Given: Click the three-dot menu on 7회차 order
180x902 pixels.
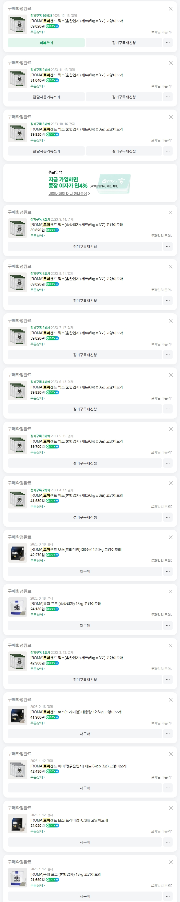Looking at the screenshot, I should (x=168, y=247).
